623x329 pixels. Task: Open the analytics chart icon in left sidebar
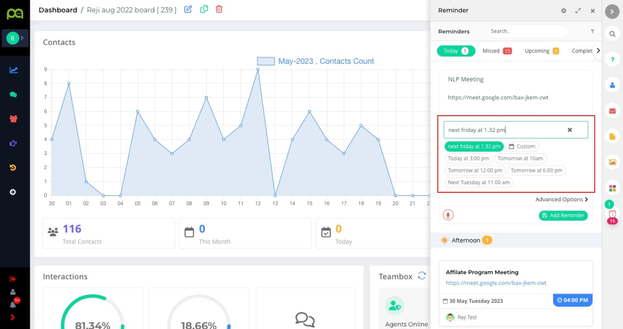[x=13, y=70]
